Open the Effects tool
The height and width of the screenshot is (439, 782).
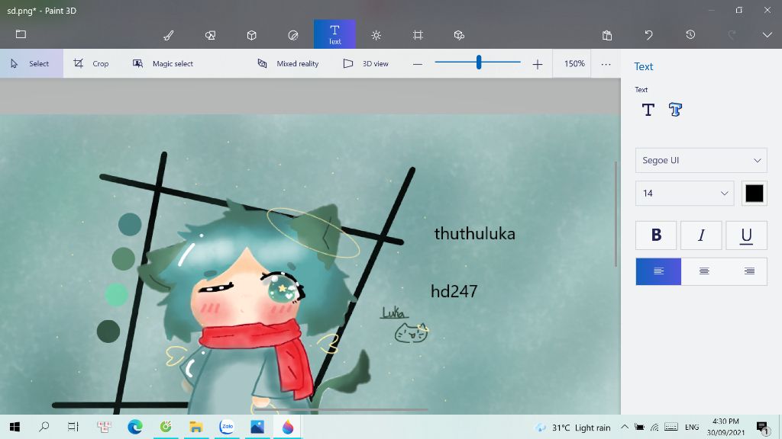point(376,35)
